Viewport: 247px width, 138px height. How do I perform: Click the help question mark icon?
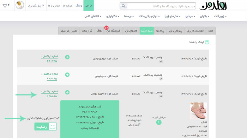pyautogui.click(x=207, y=42)
